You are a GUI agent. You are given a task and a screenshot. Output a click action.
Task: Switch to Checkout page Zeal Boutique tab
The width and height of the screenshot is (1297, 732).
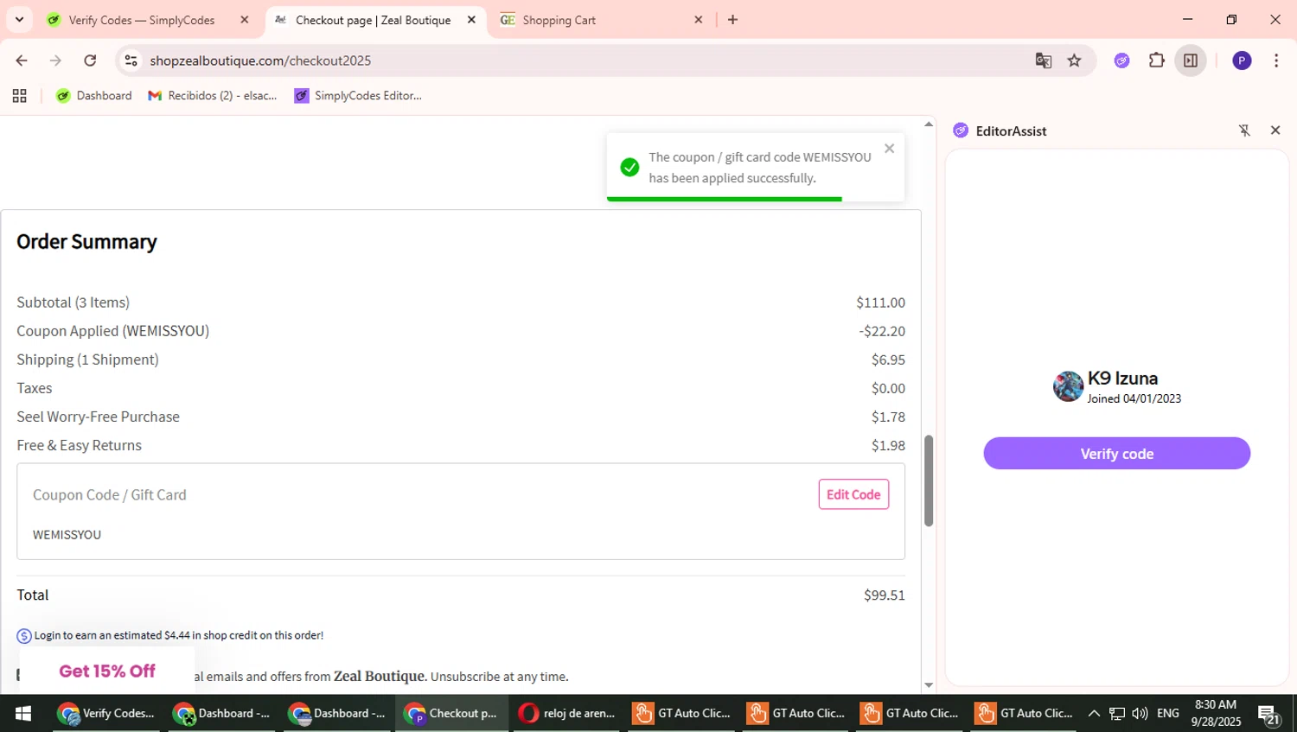pos(373,20)
